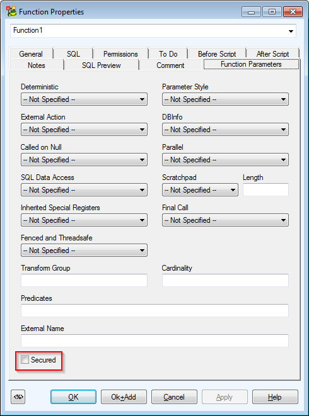Open the Permissions tab
Image resolution: width=309 pixels, height=416 pixels.
[120, 54]
